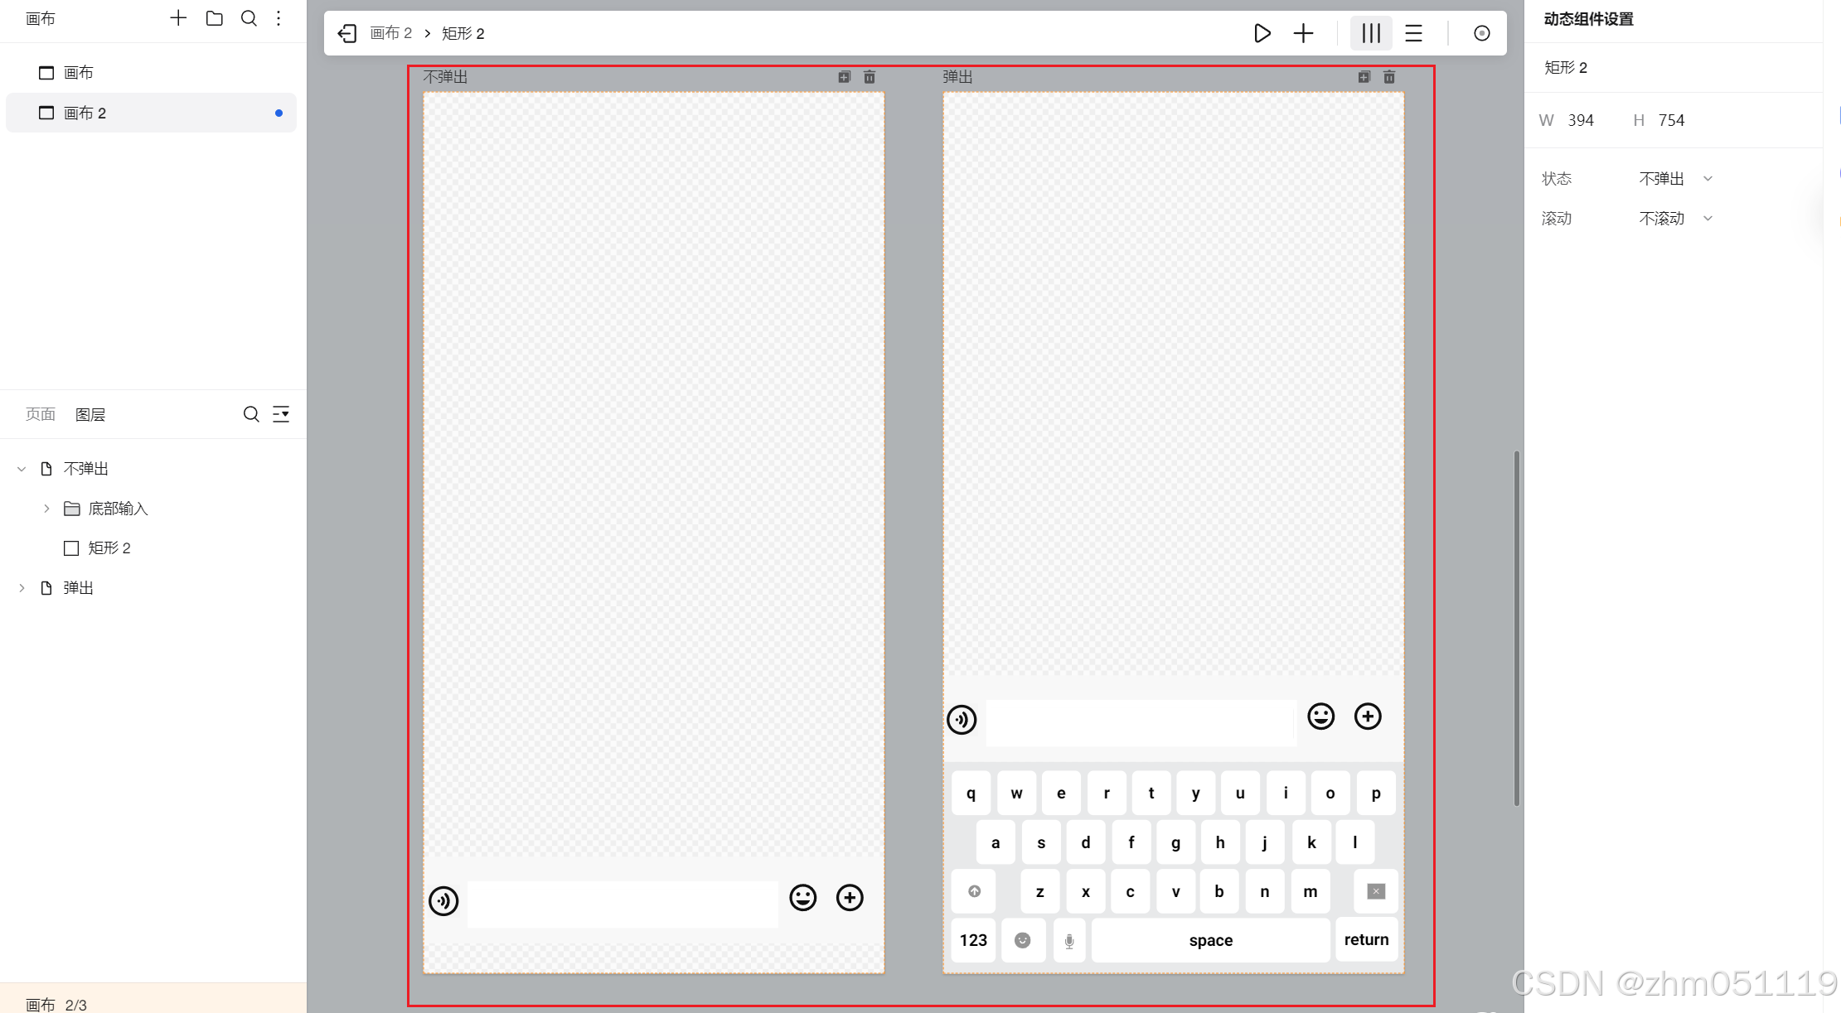Expand the 底部输入 folder layer
1841x1013 pixels.
[x=47, y=509]
